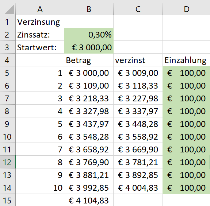Select cell showing € 4 104,83

(x=89, y=200)
